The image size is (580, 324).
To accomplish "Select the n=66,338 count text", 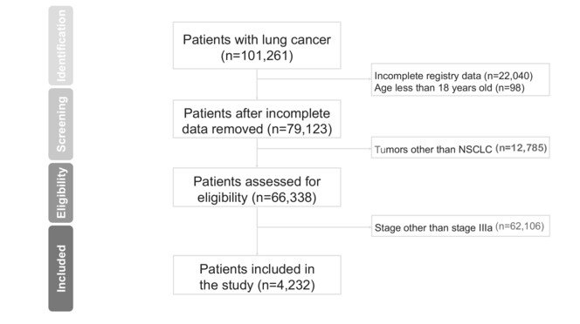I will pos(284,198).
